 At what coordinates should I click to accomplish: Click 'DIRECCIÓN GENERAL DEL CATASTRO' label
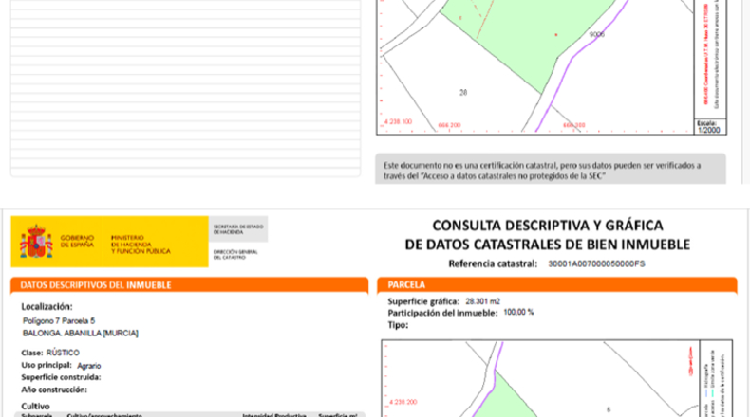[x=235, y=255]
